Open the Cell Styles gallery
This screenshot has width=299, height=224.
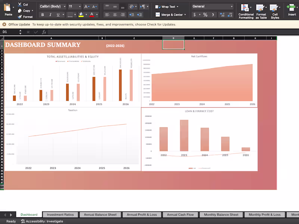[275, 11]
